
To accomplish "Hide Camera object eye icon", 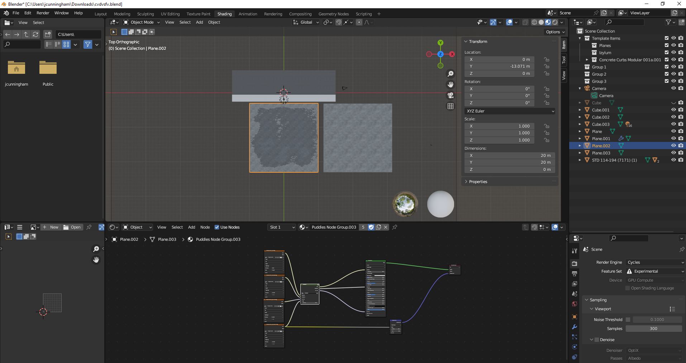I will [x=673, y=89].
